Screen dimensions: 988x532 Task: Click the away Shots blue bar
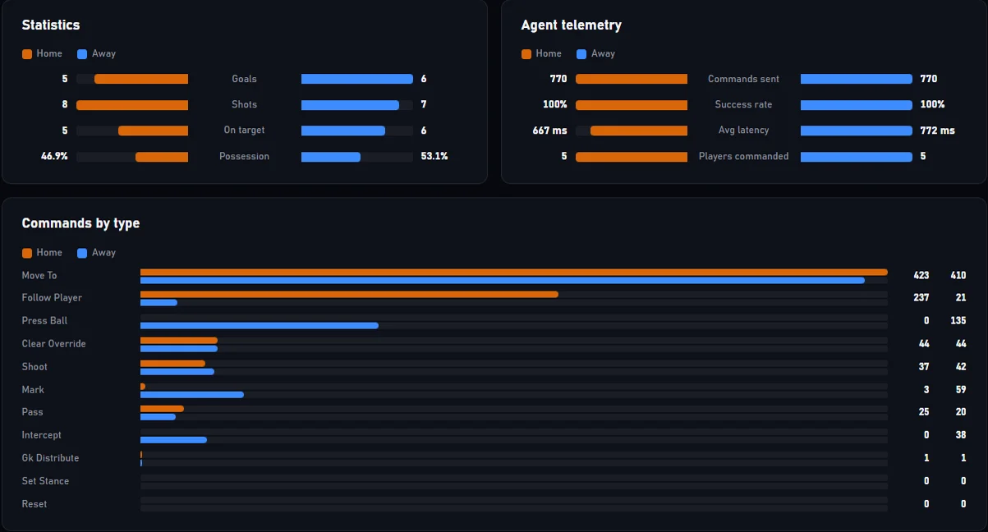coord(350,105)
